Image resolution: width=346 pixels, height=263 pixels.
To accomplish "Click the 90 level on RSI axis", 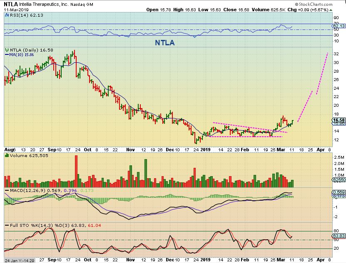I will pos(336,18).
